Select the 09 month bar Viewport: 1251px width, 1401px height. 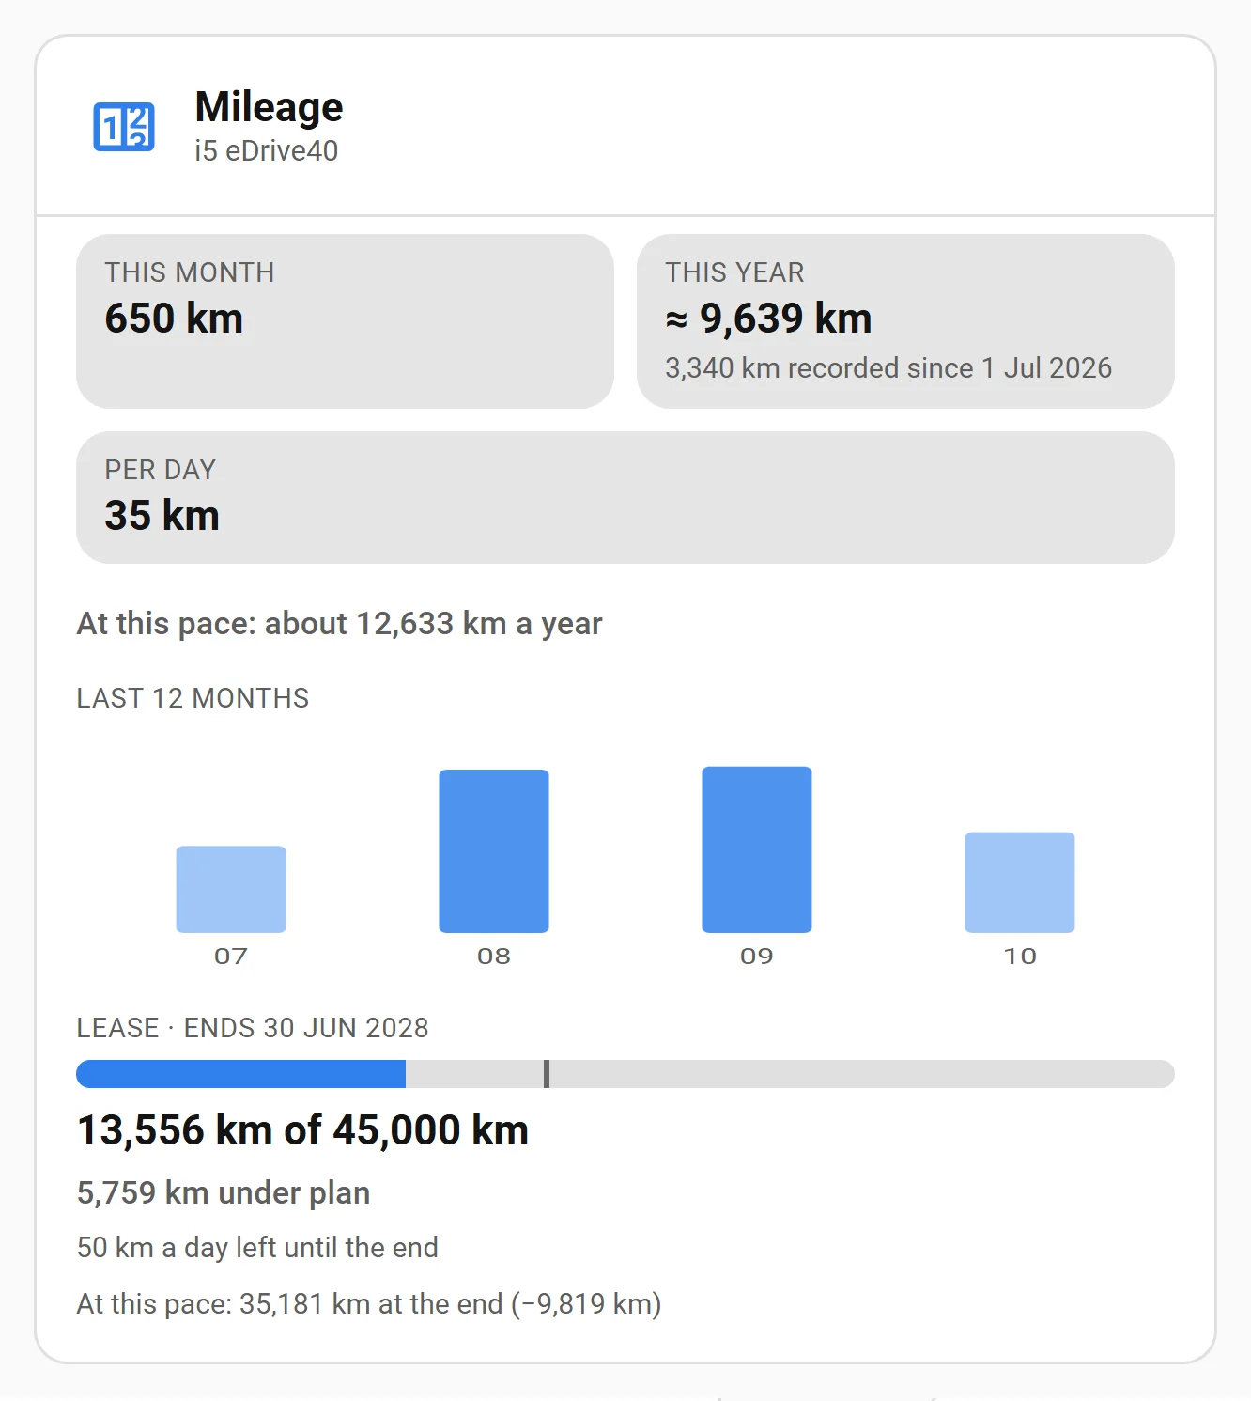point(757,849)
